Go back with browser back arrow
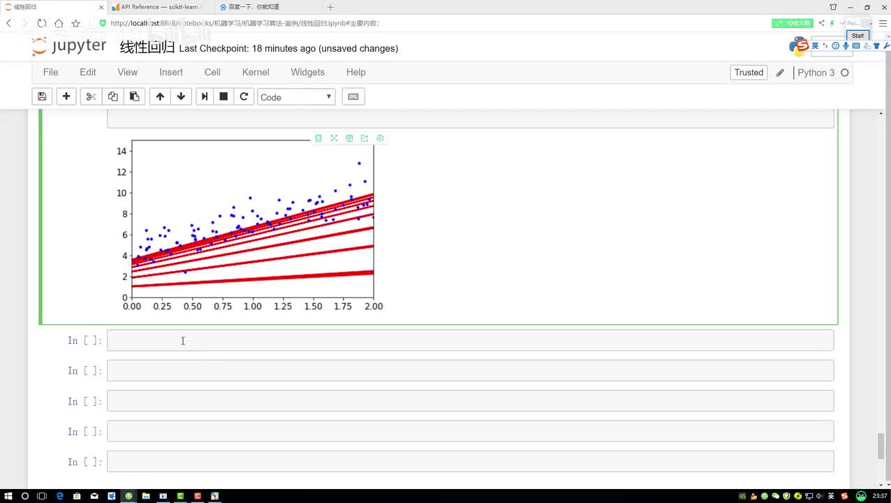The width and height of the screenshot is (891, 503). pos(9,23)
